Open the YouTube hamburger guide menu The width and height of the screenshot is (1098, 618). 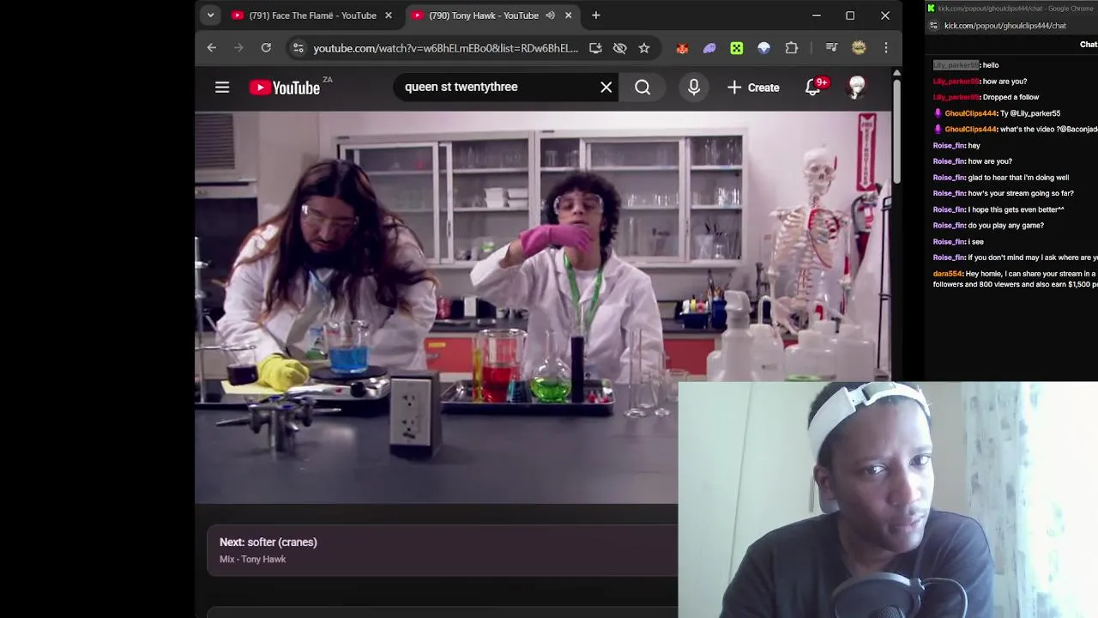click(222, 87)
